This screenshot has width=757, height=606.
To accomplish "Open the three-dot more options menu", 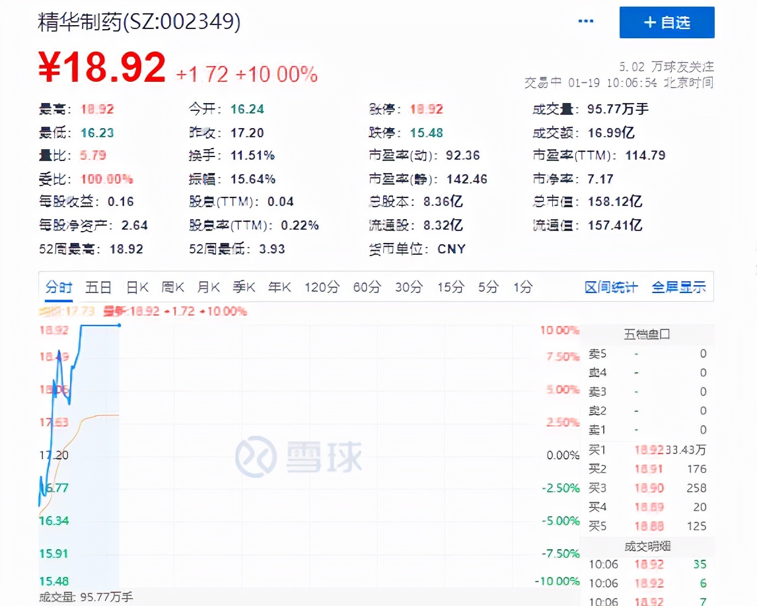I will [586, 21].
